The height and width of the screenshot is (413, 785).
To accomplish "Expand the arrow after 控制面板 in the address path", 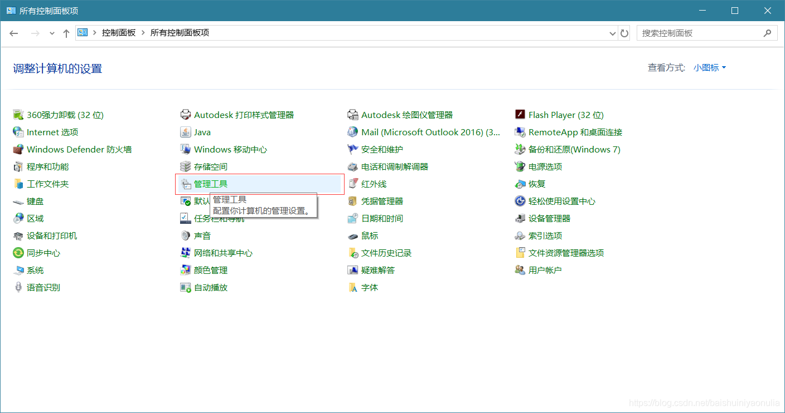I will coord(143,33).
